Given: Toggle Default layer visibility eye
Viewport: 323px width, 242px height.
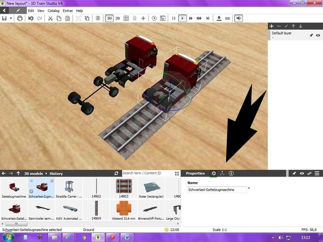Looking at the screenshot, I should (x=318, y=35).
